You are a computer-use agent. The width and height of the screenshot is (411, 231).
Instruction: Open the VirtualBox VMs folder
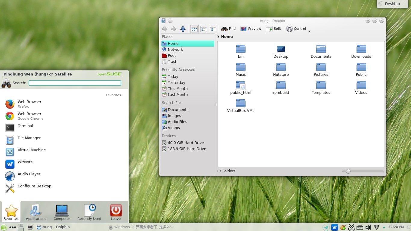tap(241, 106)
